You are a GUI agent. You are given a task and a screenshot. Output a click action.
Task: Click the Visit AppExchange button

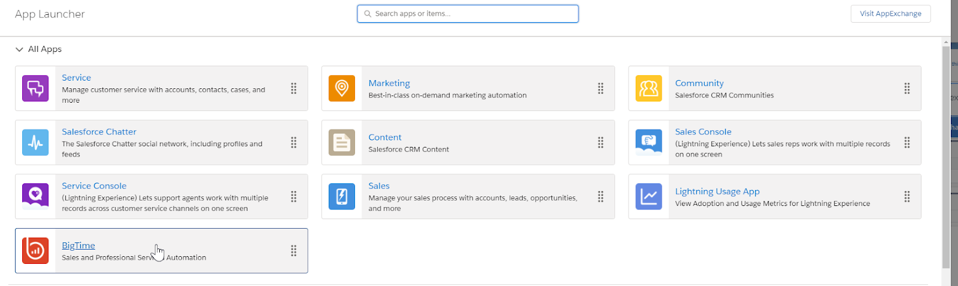[x=890, y=14]
